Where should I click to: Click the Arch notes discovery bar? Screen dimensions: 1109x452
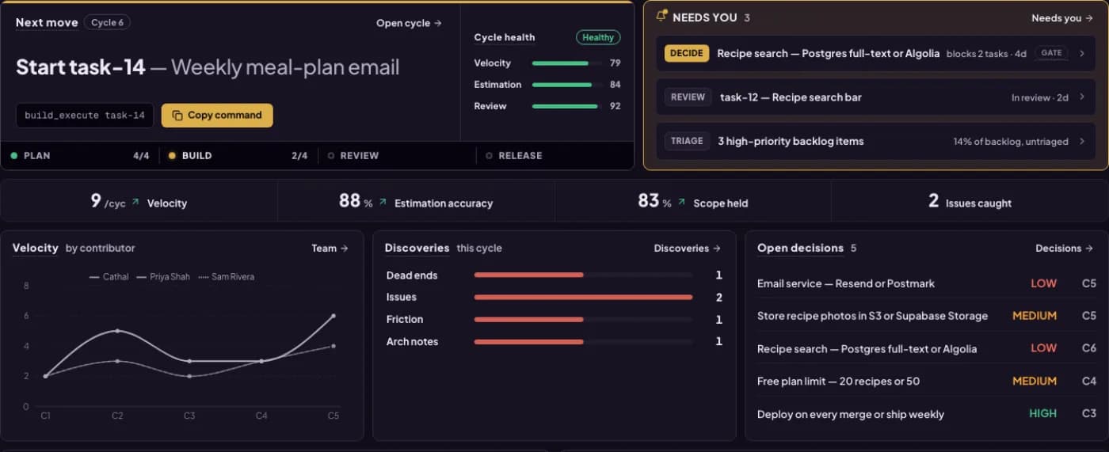[583, 342]
